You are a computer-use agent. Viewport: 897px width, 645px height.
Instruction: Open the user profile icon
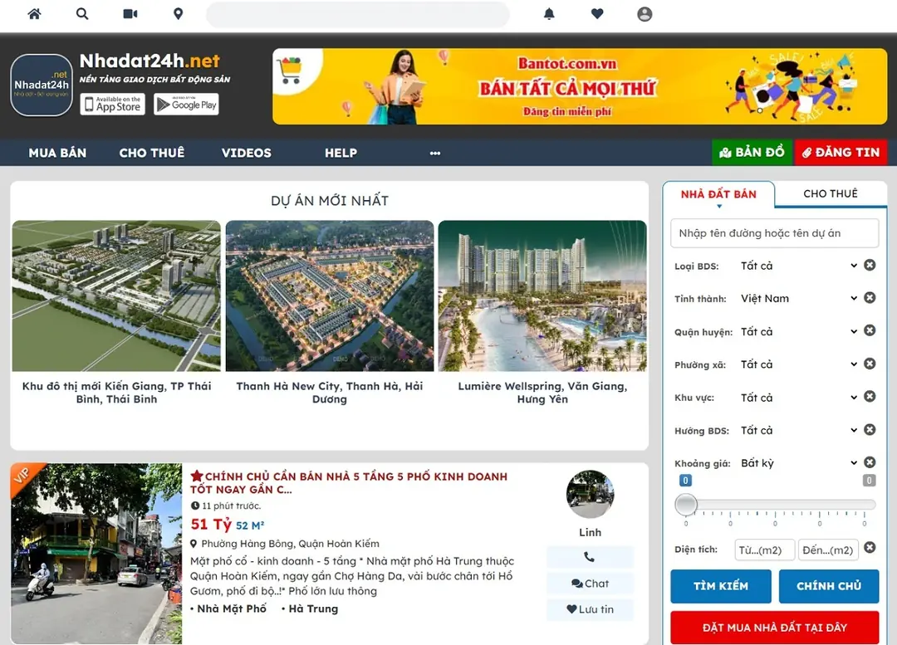tap(645, 14)
